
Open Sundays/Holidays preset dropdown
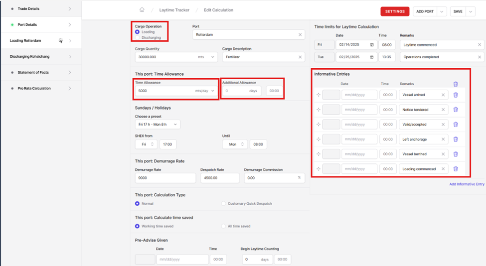[x=158, y=125]
